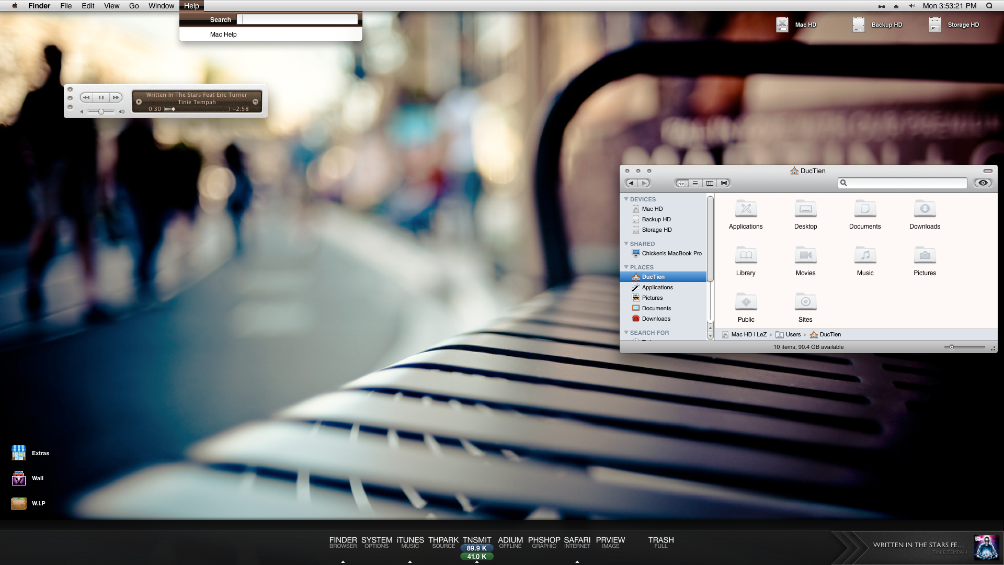This screenshot has width=1004, height=565.
Task: Drag the iTunes playback progress slider
Action: [x=172, y=109]
